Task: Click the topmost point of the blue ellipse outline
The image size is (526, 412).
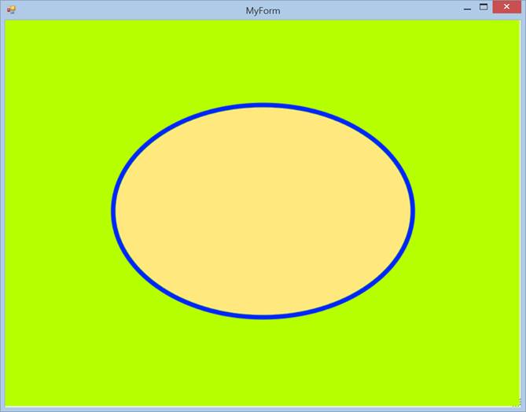Action: pos(263,105)
